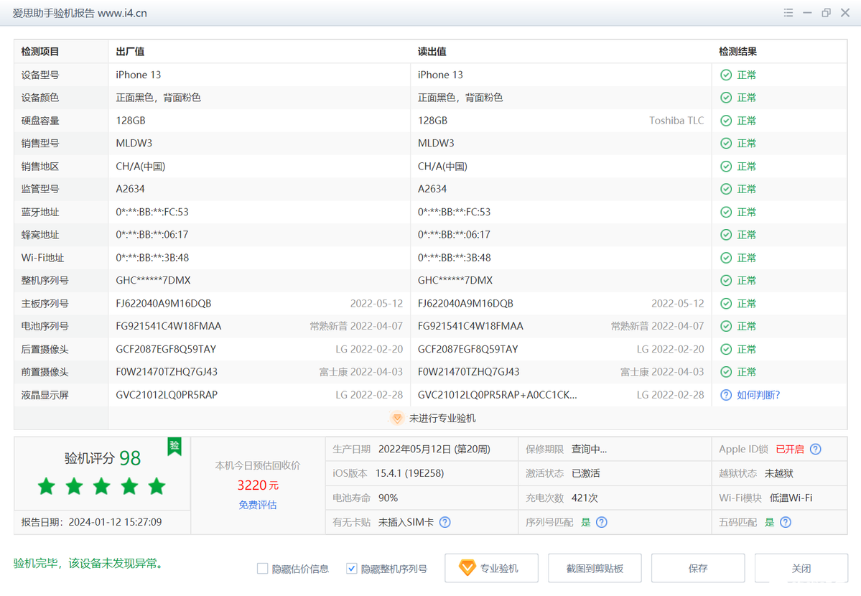The width and height of the screenshot is (861, 596).
Task: Click the green check icon in 电池序列号 row
Action: point(726,326)
